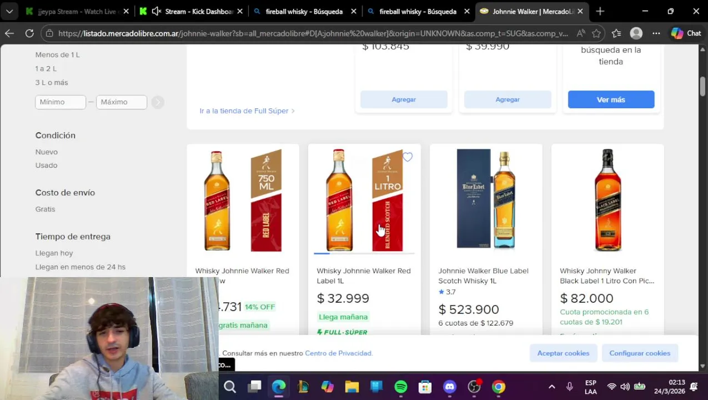Add the $103.845 product with Agregar
This screenshot has height=400, width=708.
(x=404, y=99)
